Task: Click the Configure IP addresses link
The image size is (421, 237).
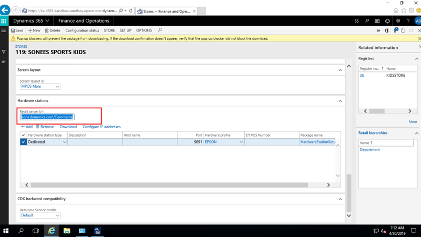Action: [x=102, y=127]
